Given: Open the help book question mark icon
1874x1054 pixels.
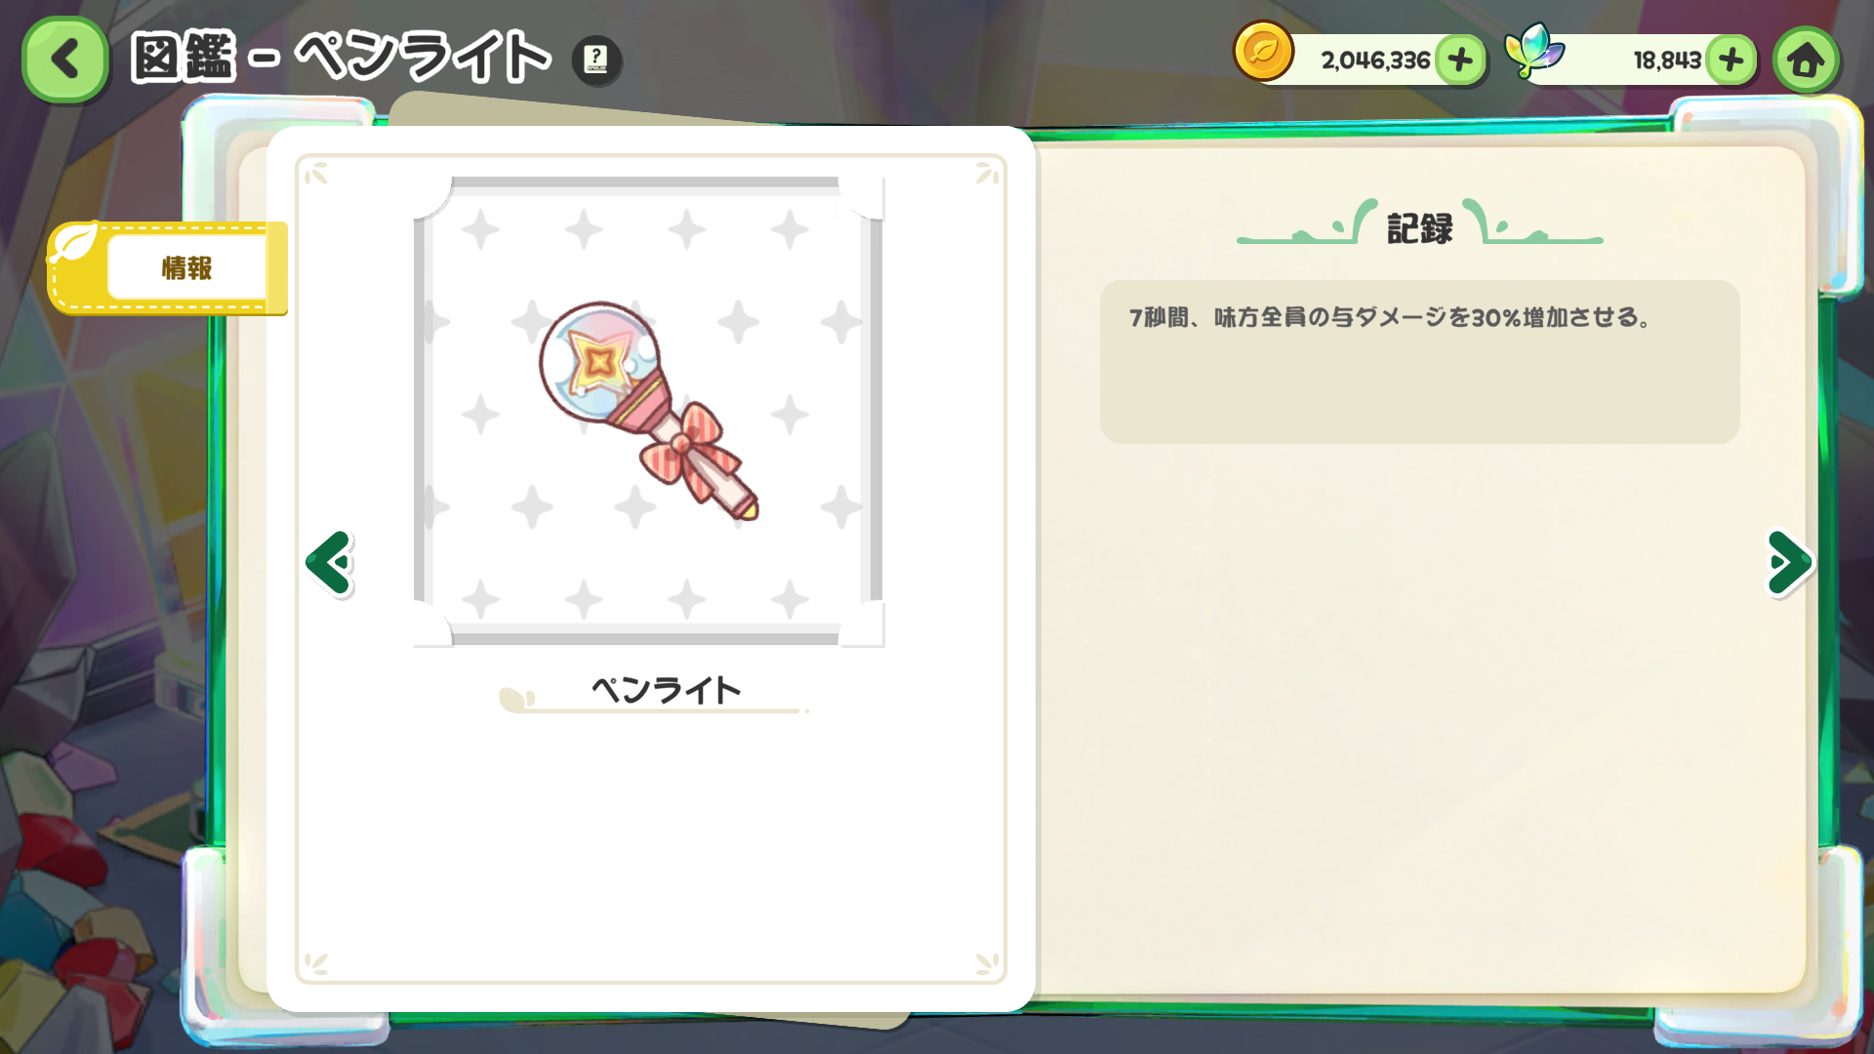Looking at the screenshot, I should coord(595,60).
